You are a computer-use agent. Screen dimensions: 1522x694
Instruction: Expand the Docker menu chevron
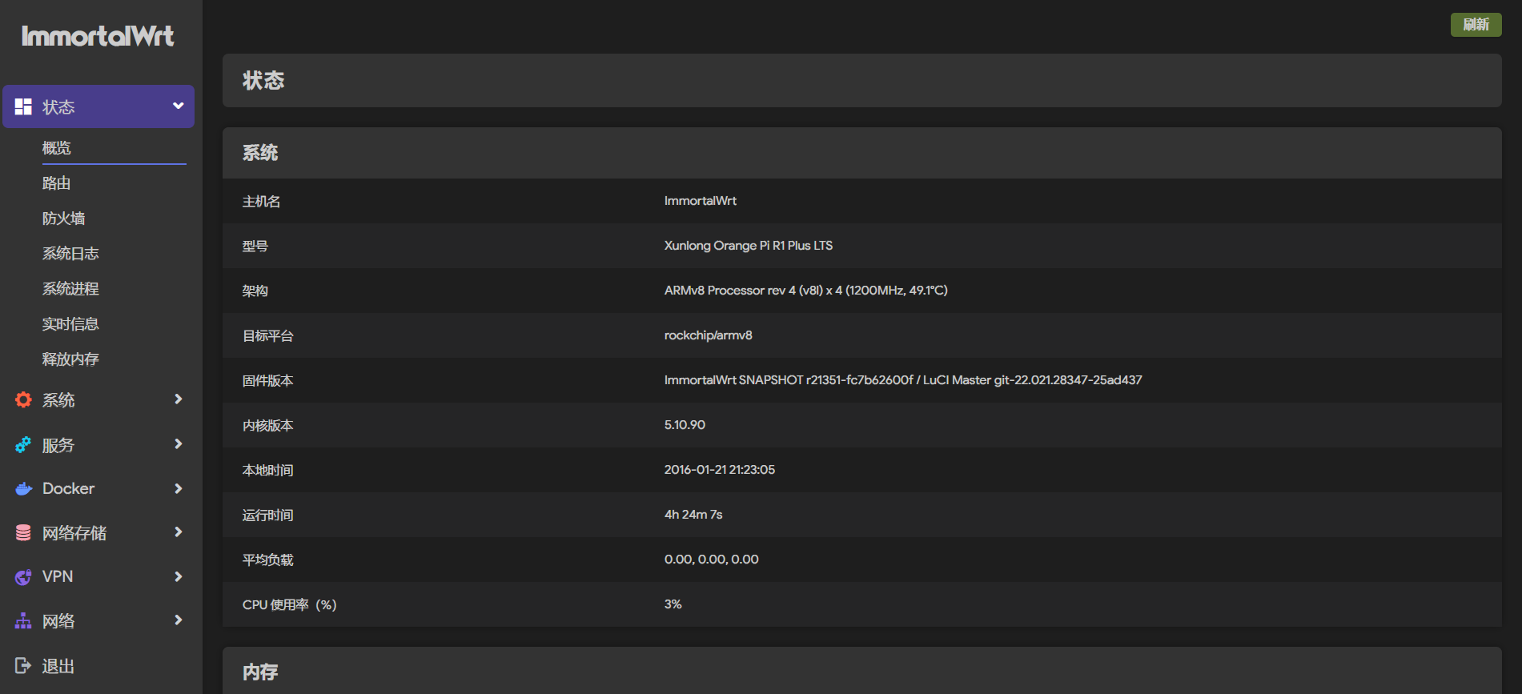(x=179, y=488)
